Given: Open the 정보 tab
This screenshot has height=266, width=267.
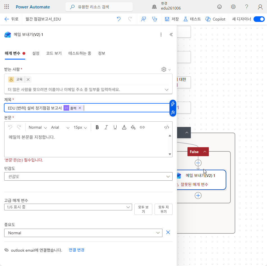Looking at the screenshot, I should coord(101,53).
